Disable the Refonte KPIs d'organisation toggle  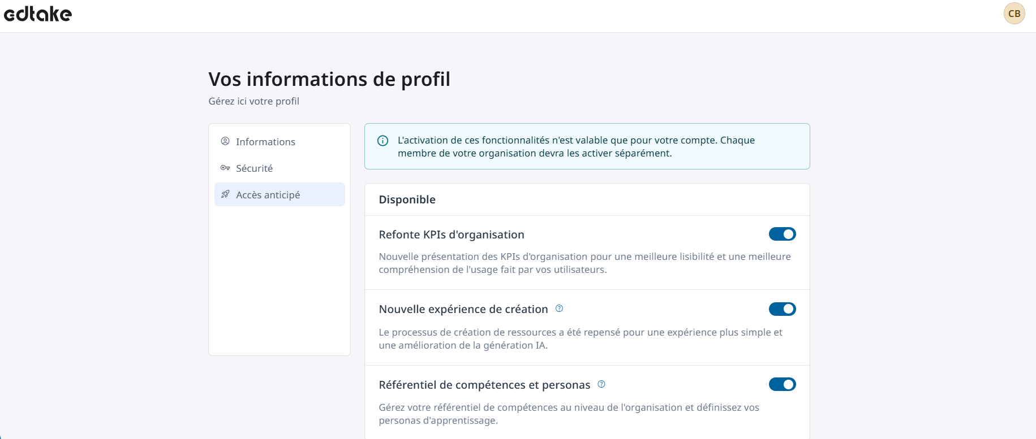pos(782,234)
